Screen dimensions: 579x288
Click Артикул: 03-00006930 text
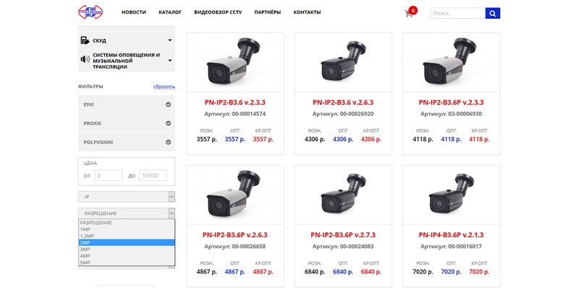point(451,114)
